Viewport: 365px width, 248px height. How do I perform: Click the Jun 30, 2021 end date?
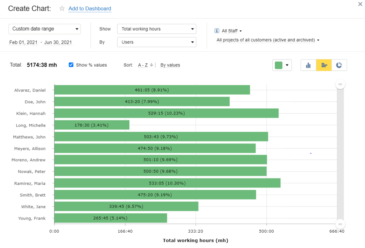point(58,42)
